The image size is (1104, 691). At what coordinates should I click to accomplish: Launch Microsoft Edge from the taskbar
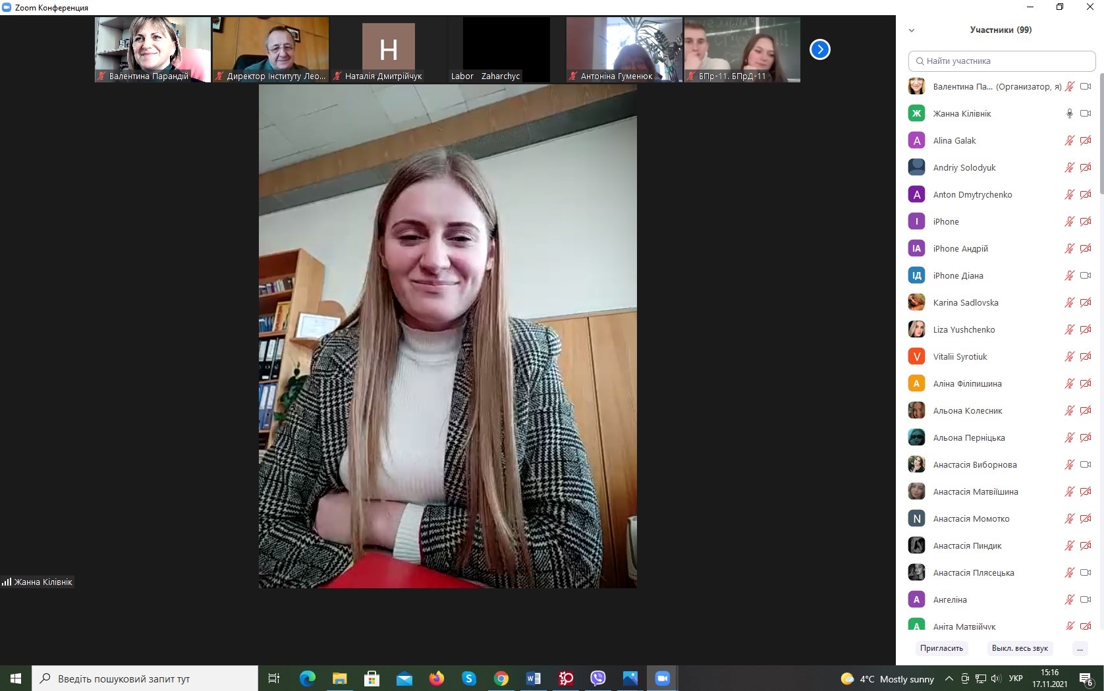pos(307,678)
